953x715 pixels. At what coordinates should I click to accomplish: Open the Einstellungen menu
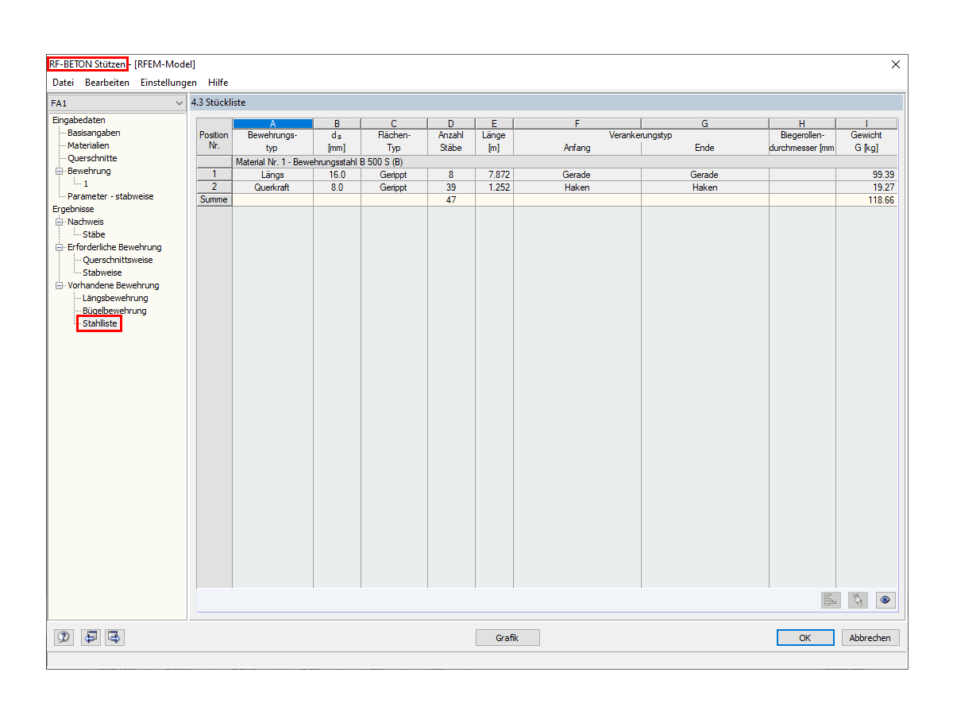(x=168, y=83)
